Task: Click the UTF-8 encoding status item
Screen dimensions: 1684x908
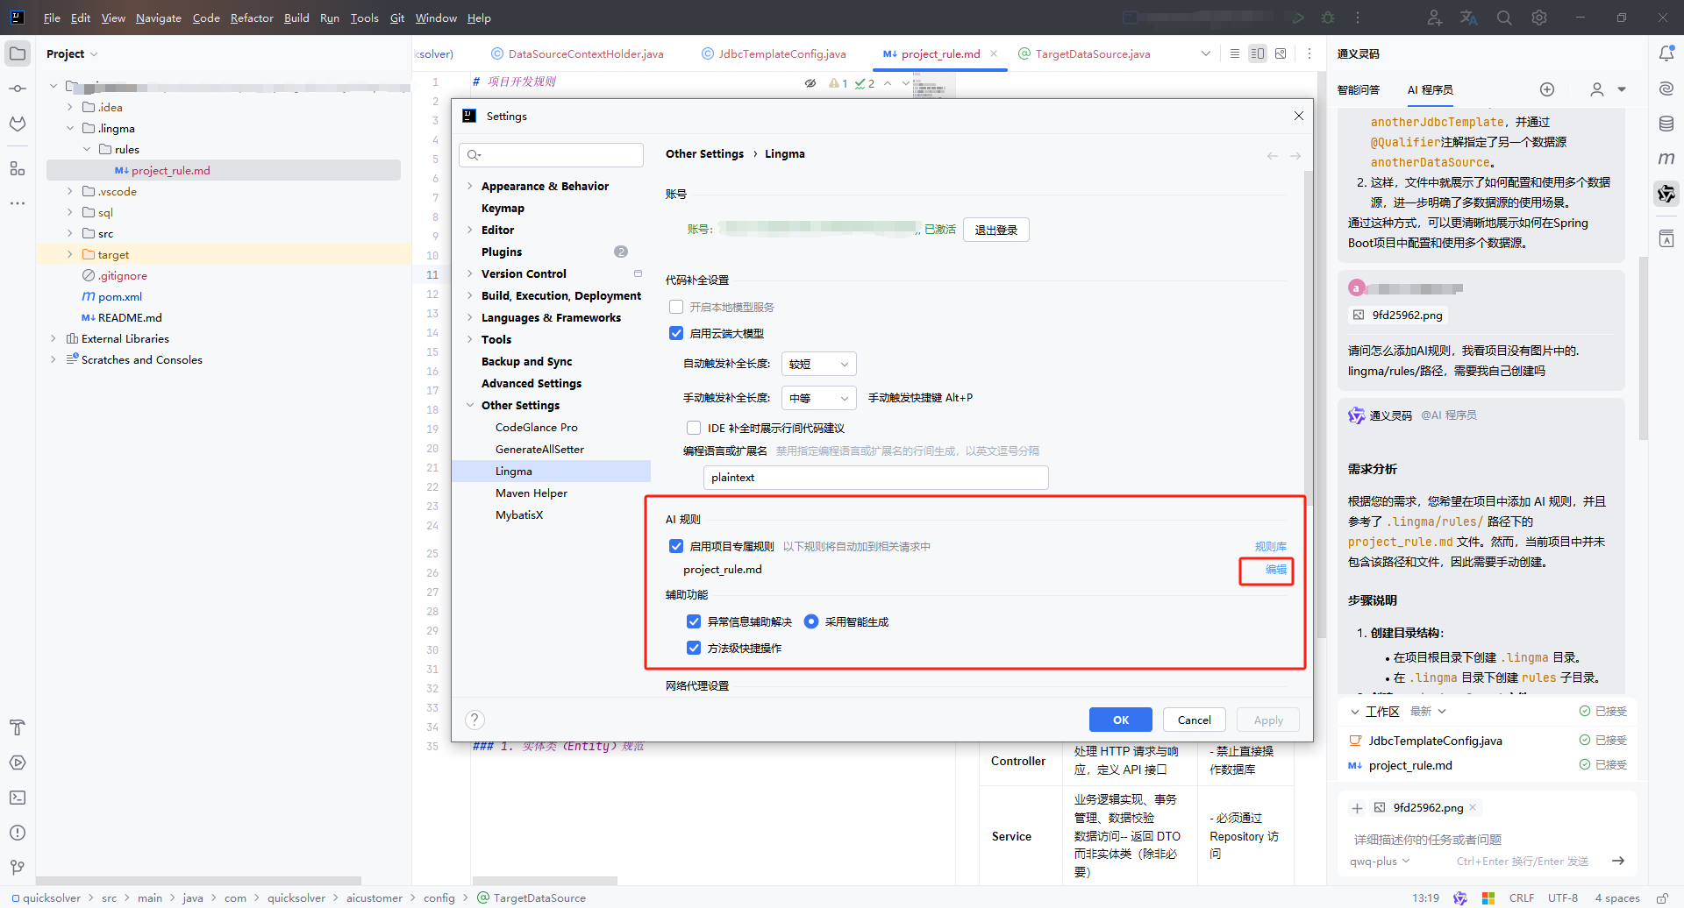Action: point(1563,897)
